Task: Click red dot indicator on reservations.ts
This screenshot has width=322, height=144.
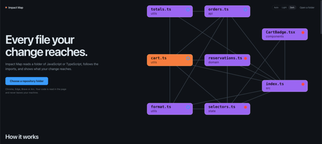Action: [x=245, y=59]
